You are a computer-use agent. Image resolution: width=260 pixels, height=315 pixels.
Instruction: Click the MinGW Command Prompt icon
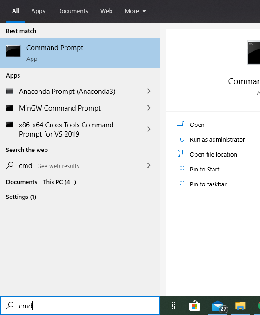tap(10, 108)
